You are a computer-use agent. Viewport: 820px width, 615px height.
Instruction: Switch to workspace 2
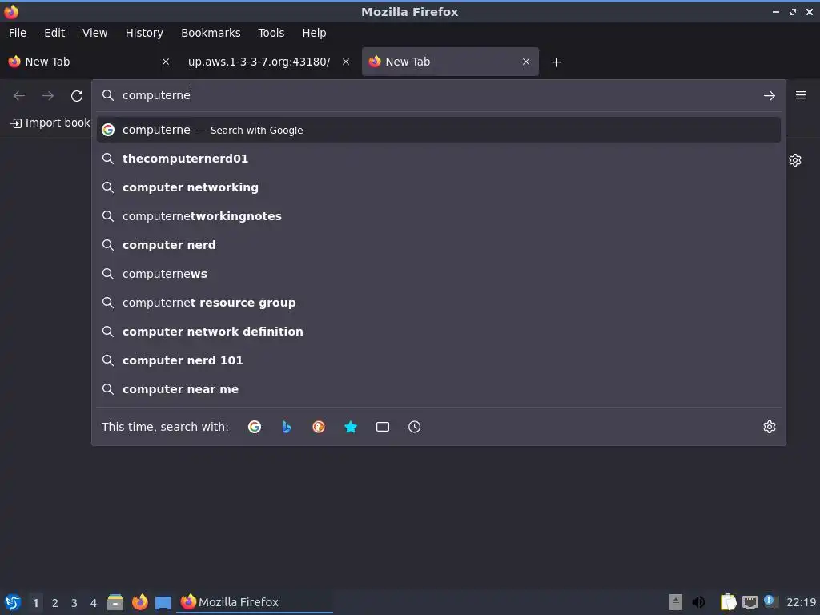coord(54,603)
